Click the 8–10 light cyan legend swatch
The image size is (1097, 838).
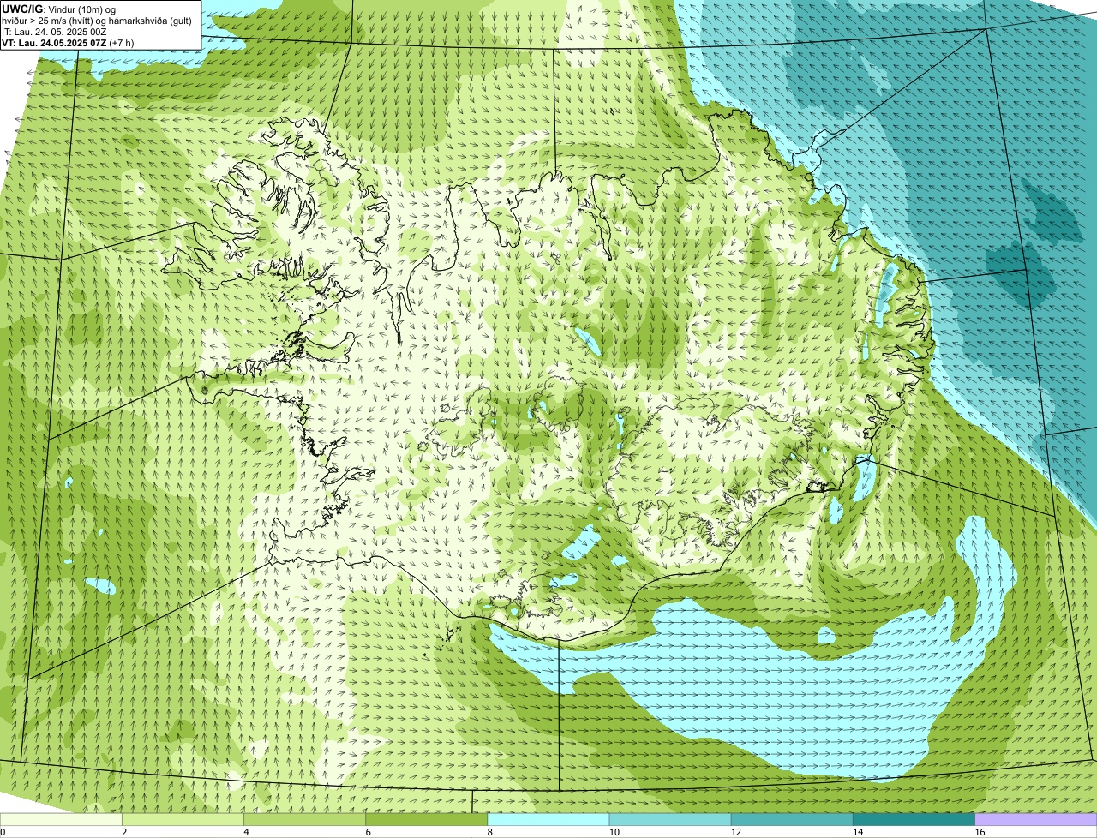click(548, 820)
